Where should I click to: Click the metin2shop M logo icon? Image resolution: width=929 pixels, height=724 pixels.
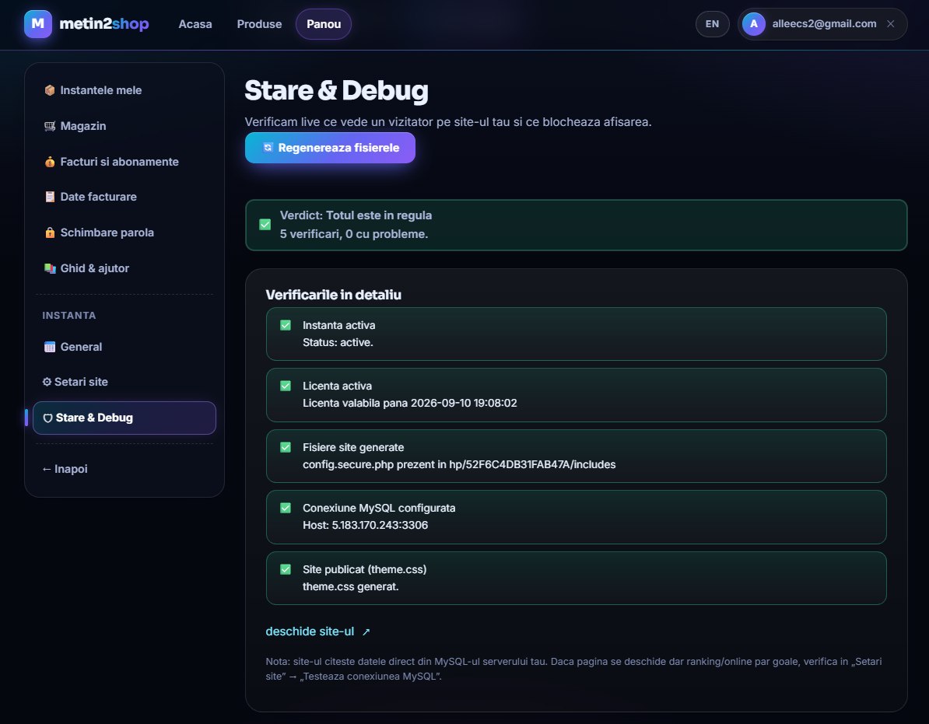click(38, 23)
